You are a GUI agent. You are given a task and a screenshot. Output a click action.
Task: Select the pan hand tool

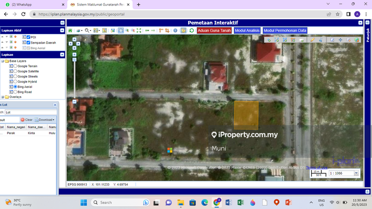click(x=120, y=31)
